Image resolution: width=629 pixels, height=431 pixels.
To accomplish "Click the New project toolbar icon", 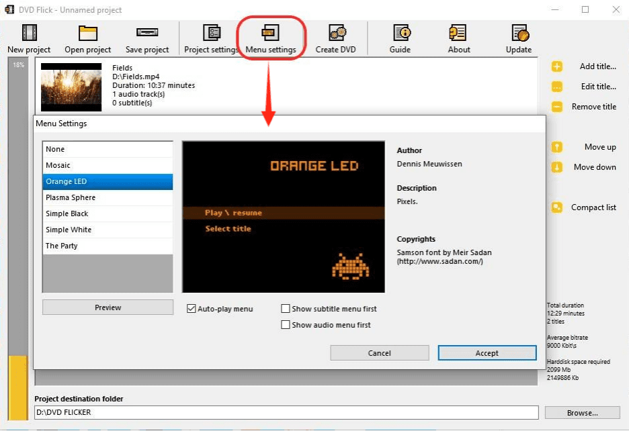I will point(29,34).
